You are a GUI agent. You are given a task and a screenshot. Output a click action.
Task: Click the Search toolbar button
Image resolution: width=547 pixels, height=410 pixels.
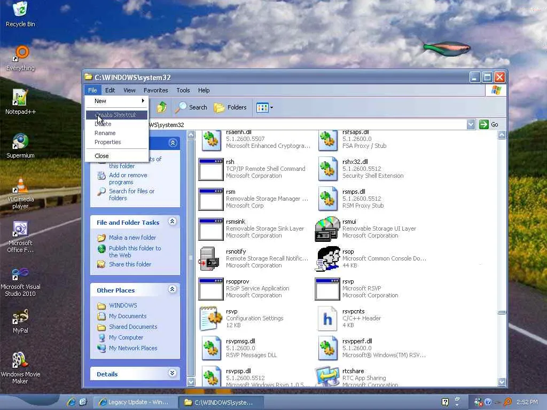click(191, 107)
